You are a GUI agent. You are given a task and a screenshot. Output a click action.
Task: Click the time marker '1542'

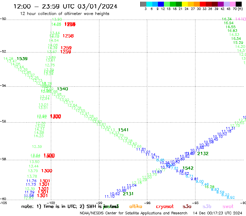[x=188, y=168]
